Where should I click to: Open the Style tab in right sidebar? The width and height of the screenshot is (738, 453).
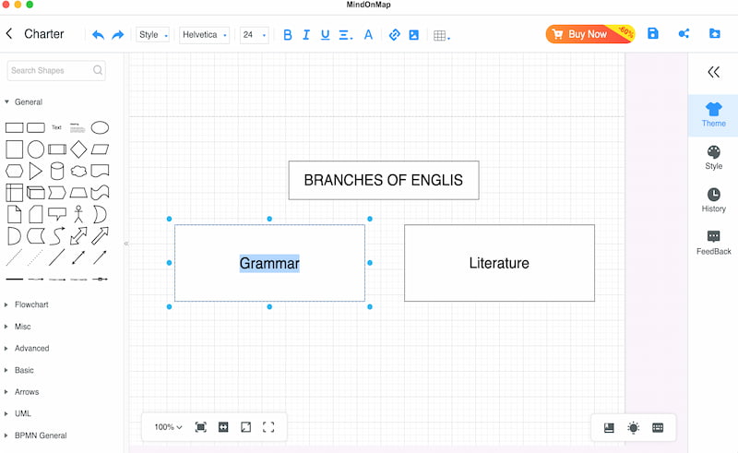[713, 158]
